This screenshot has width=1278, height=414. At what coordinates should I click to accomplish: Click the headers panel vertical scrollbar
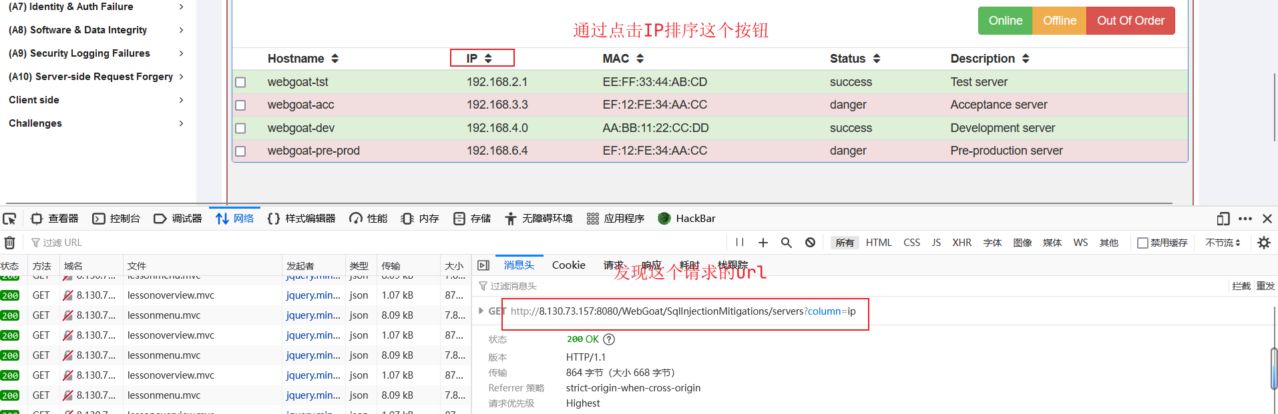pos(1273,368)
